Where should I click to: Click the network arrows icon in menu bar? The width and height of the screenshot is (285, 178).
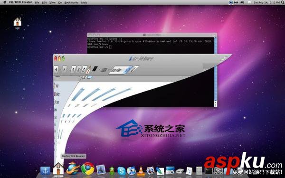pyautogui.click(x=236, y=2)
